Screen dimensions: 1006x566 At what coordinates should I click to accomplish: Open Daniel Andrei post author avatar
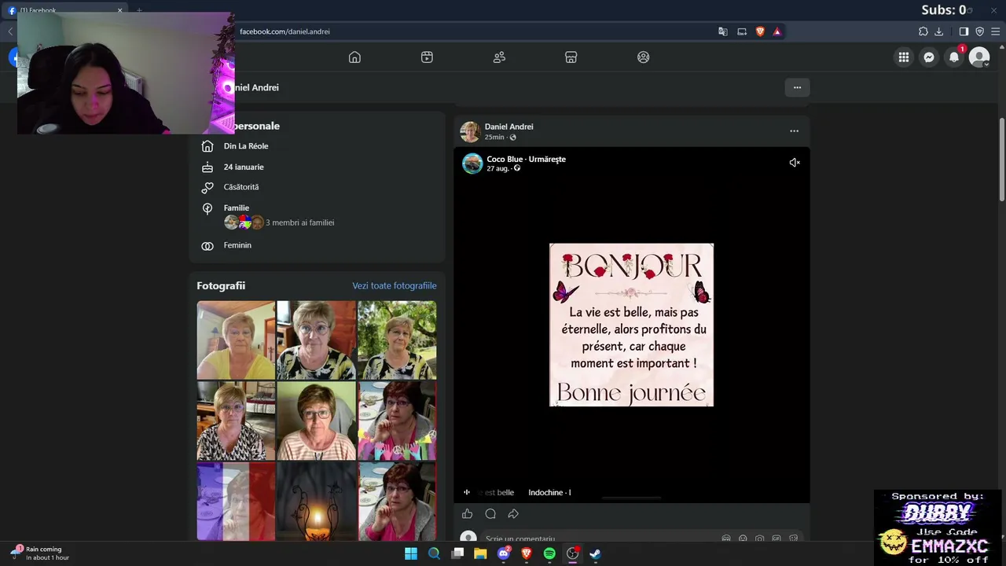470,131
